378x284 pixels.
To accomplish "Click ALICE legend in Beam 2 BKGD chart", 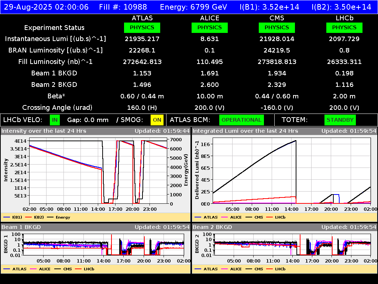I will (x=231, y=269).
